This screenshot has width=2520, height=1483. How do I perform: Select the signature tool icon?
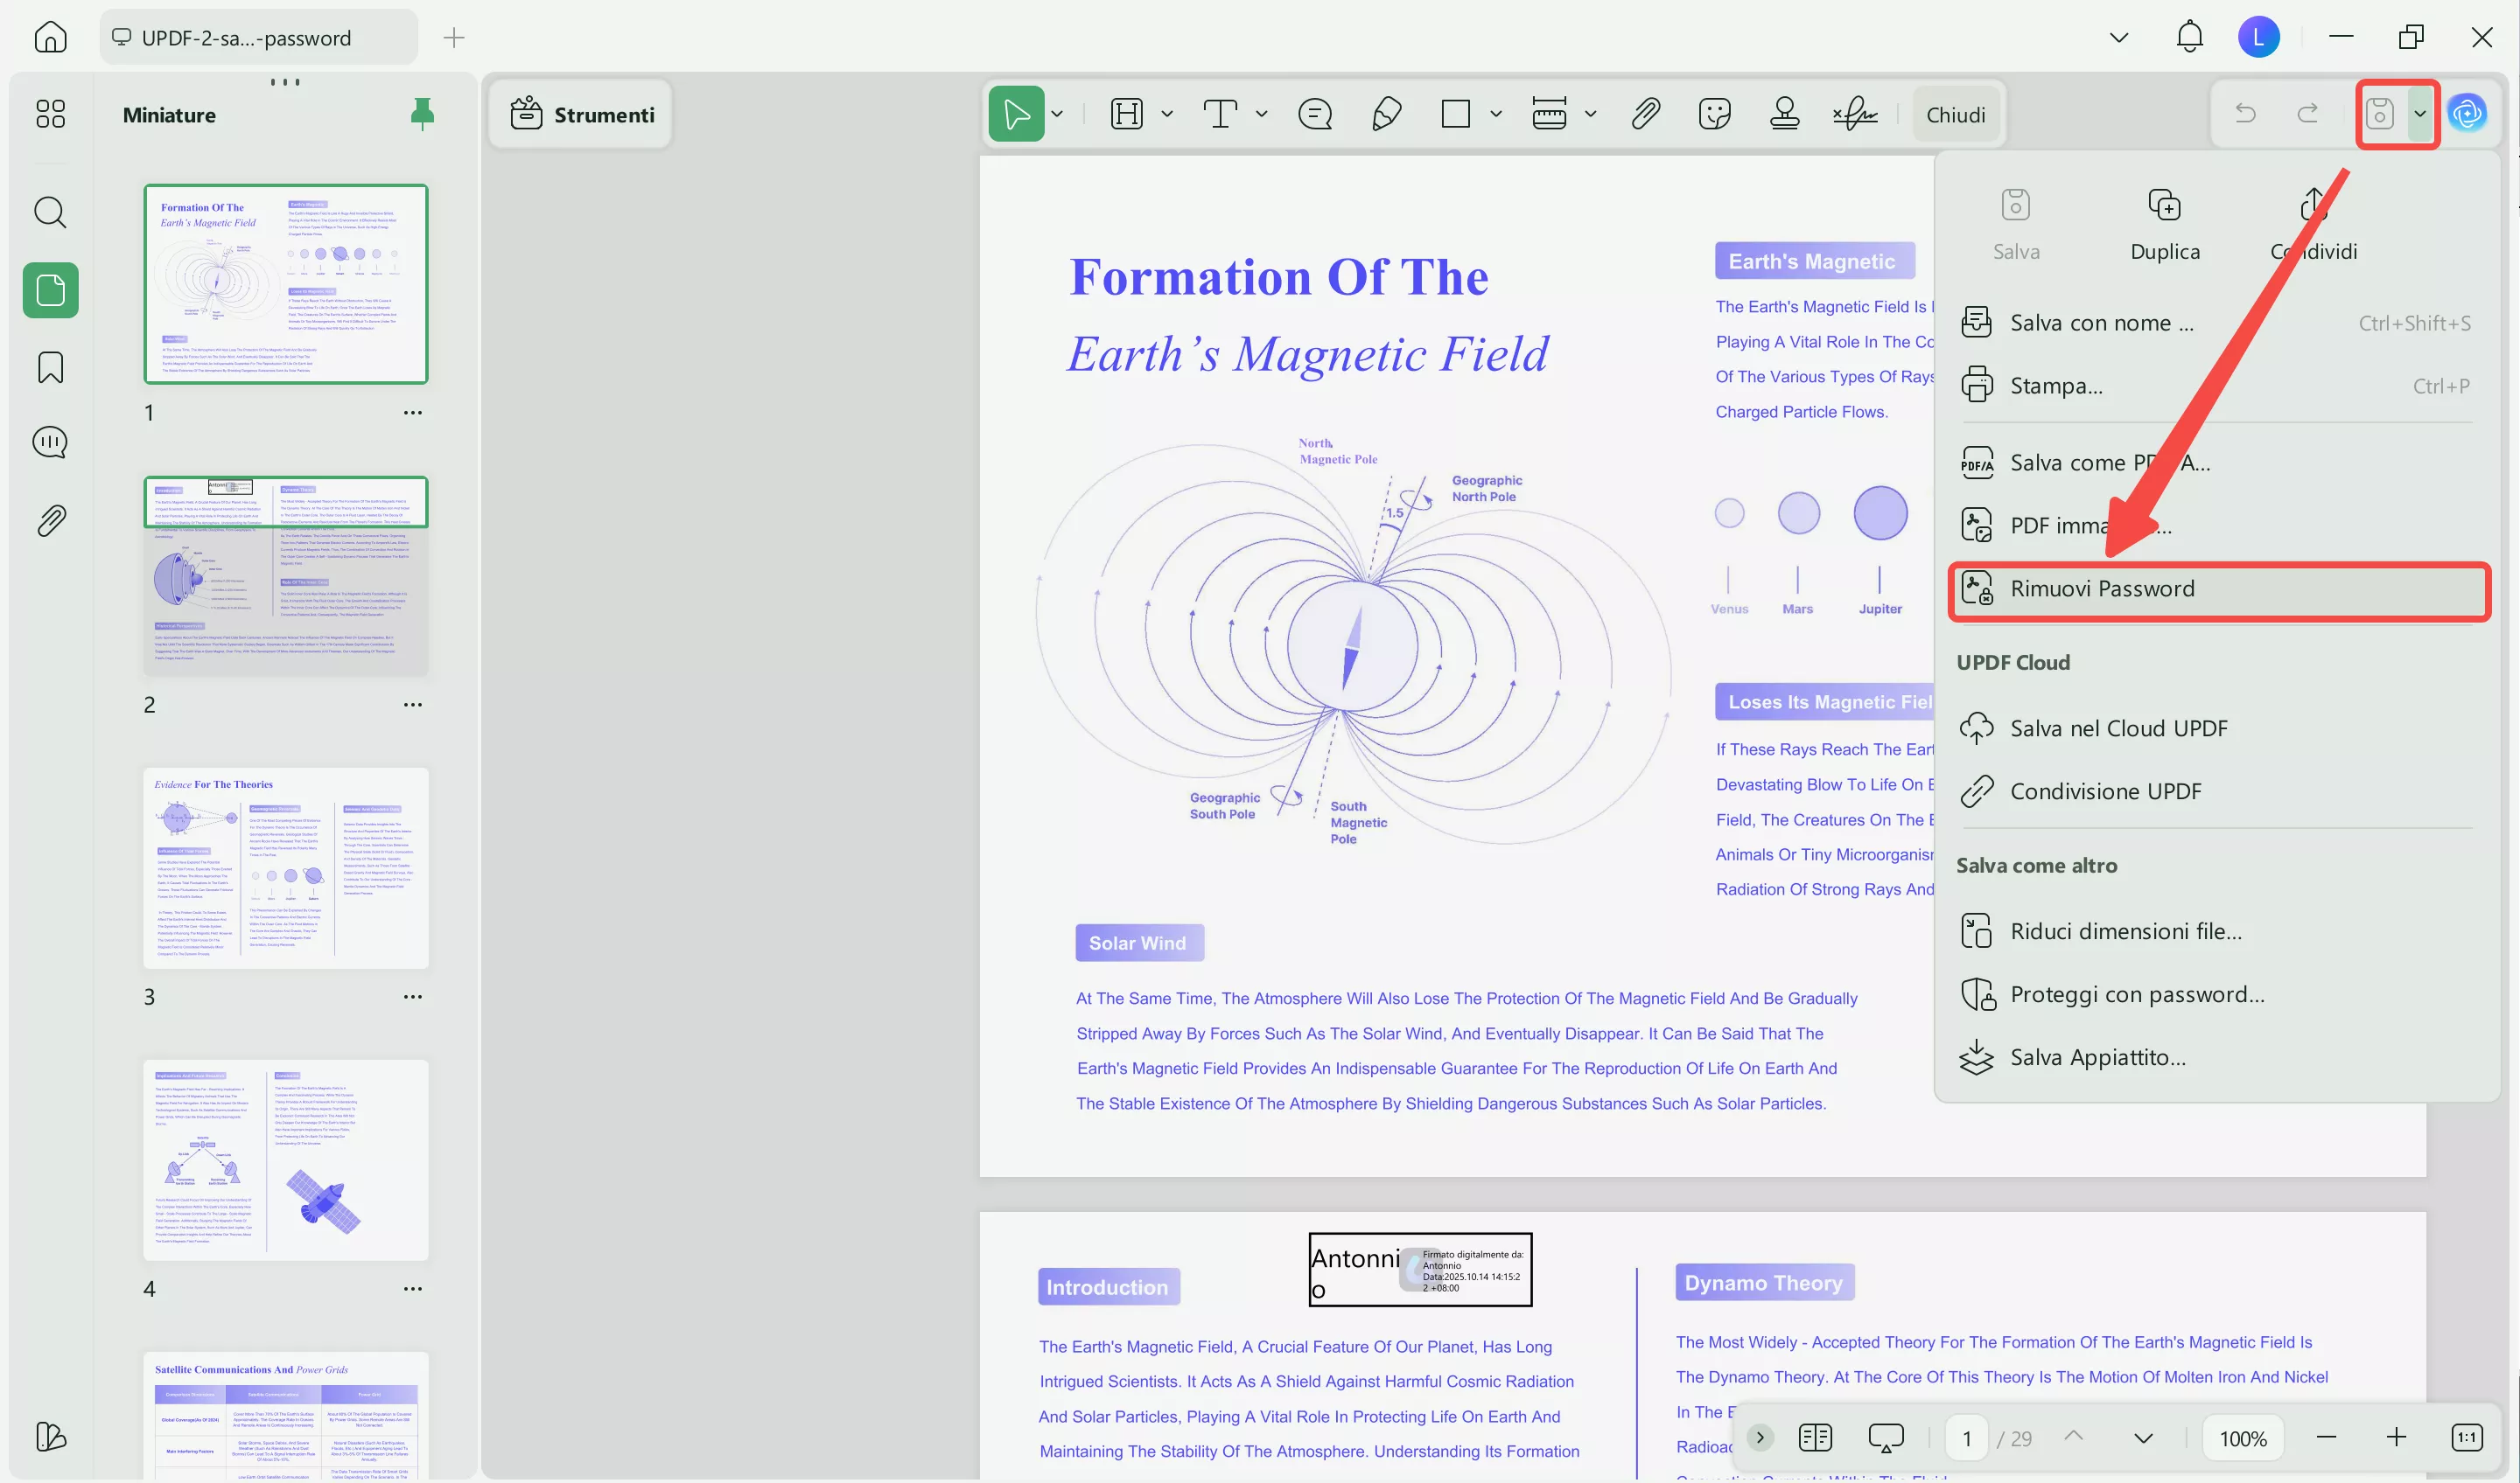[1855, 114]
